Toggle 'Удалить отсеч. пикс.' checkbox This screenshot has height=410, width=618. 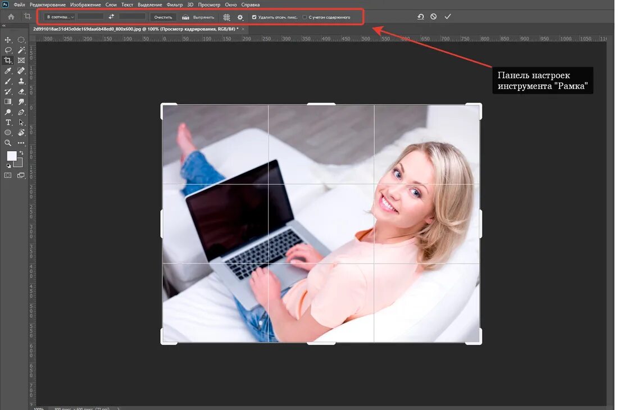pyautogui.click(x=254, y=17)
